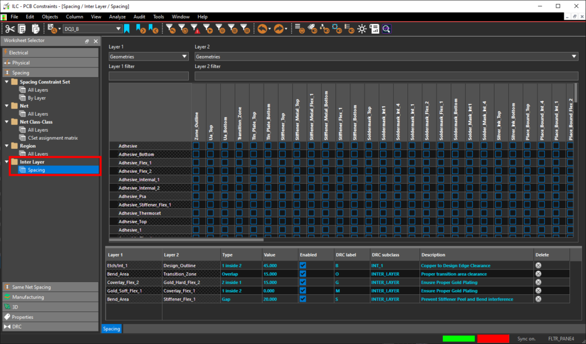Image resolution: width=586 pixels, height=344 pixels.
Task: Open the Objects menu
Action: (50, 17)
